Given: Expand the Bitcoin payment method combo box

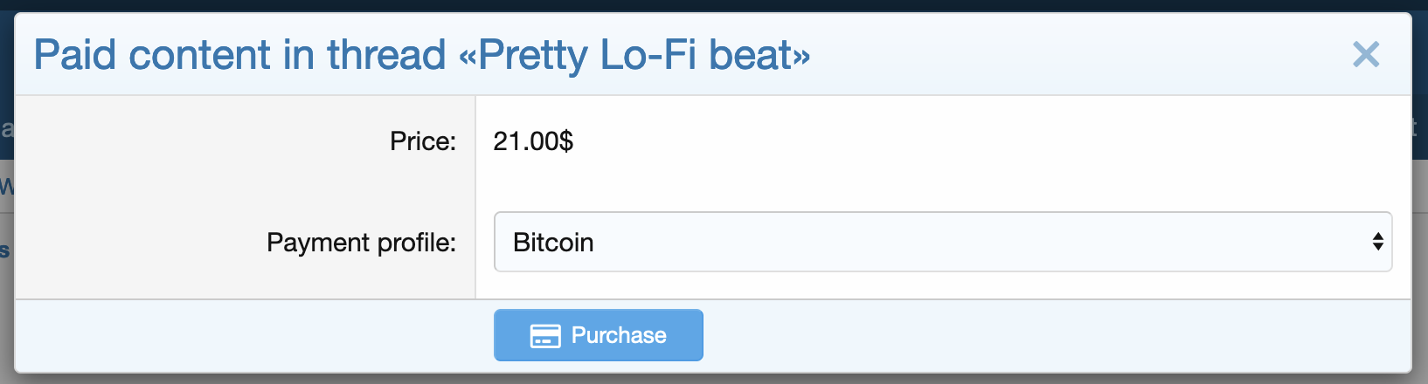Looking at the screenshot, I should point(942,242).
